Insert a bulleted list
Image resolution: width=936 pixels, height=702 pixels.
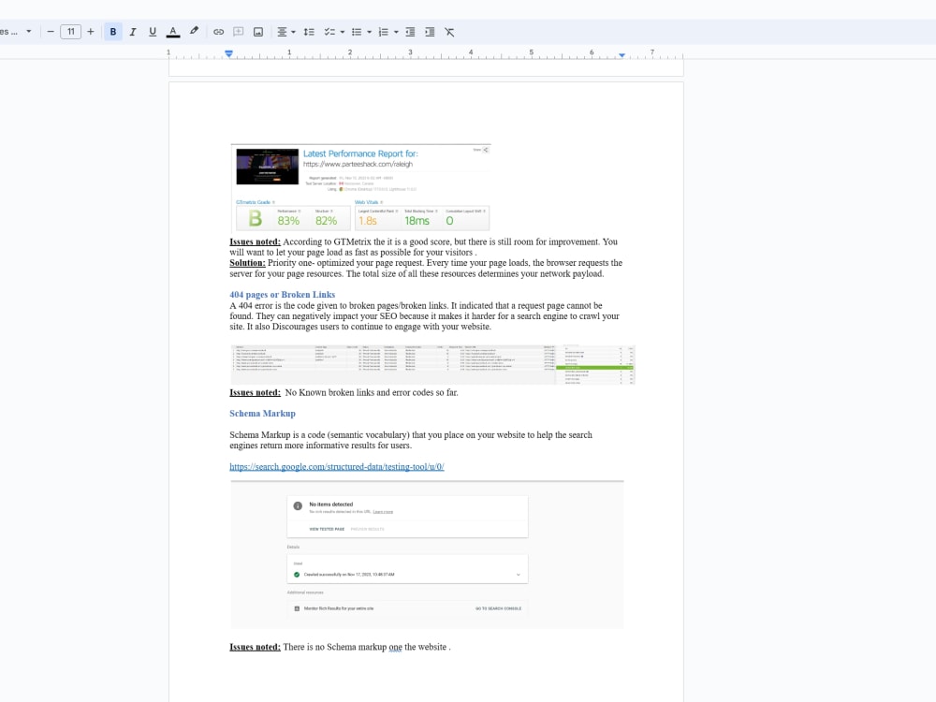click(357, 32)
